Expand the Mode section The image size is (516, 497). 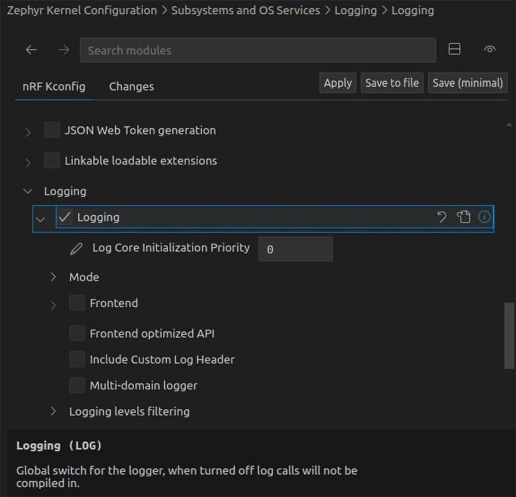54,277
